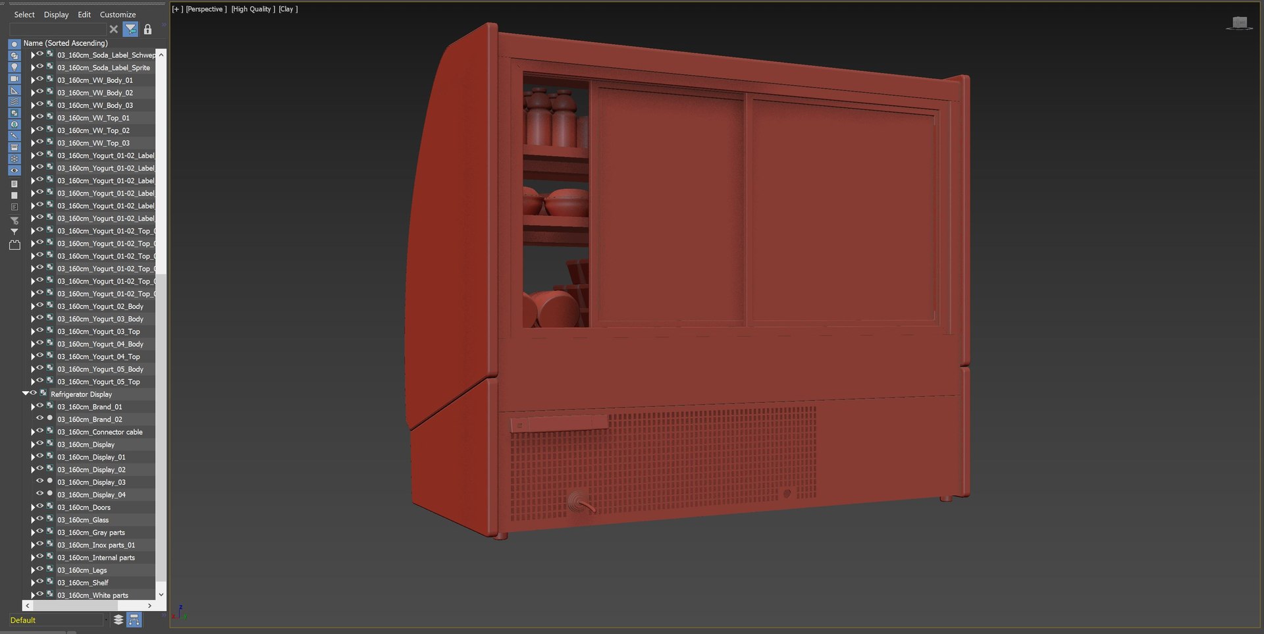Toggle visibility of Refrigerator Display group
The width and height of the screenshot is (1264, 634).
pyautogui.click(x=33, y=393)
